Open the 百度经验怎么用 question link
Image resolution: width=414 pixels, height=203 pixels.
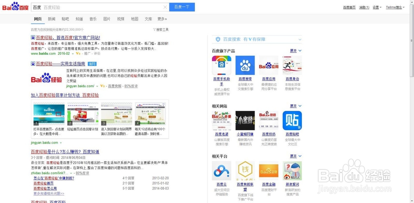click(45, 189)
